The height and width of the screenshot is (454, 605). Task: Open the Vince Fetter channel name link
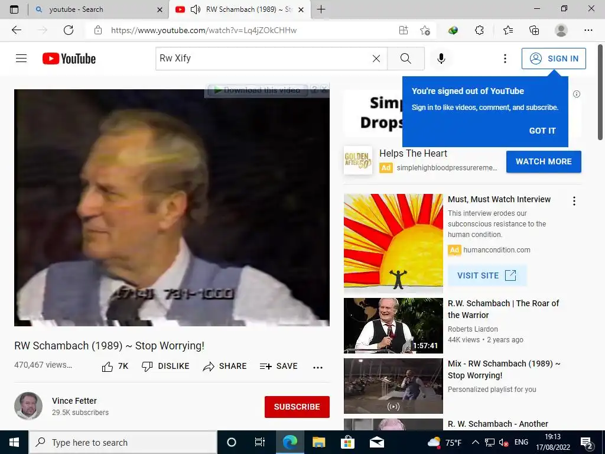click(74, 401)
